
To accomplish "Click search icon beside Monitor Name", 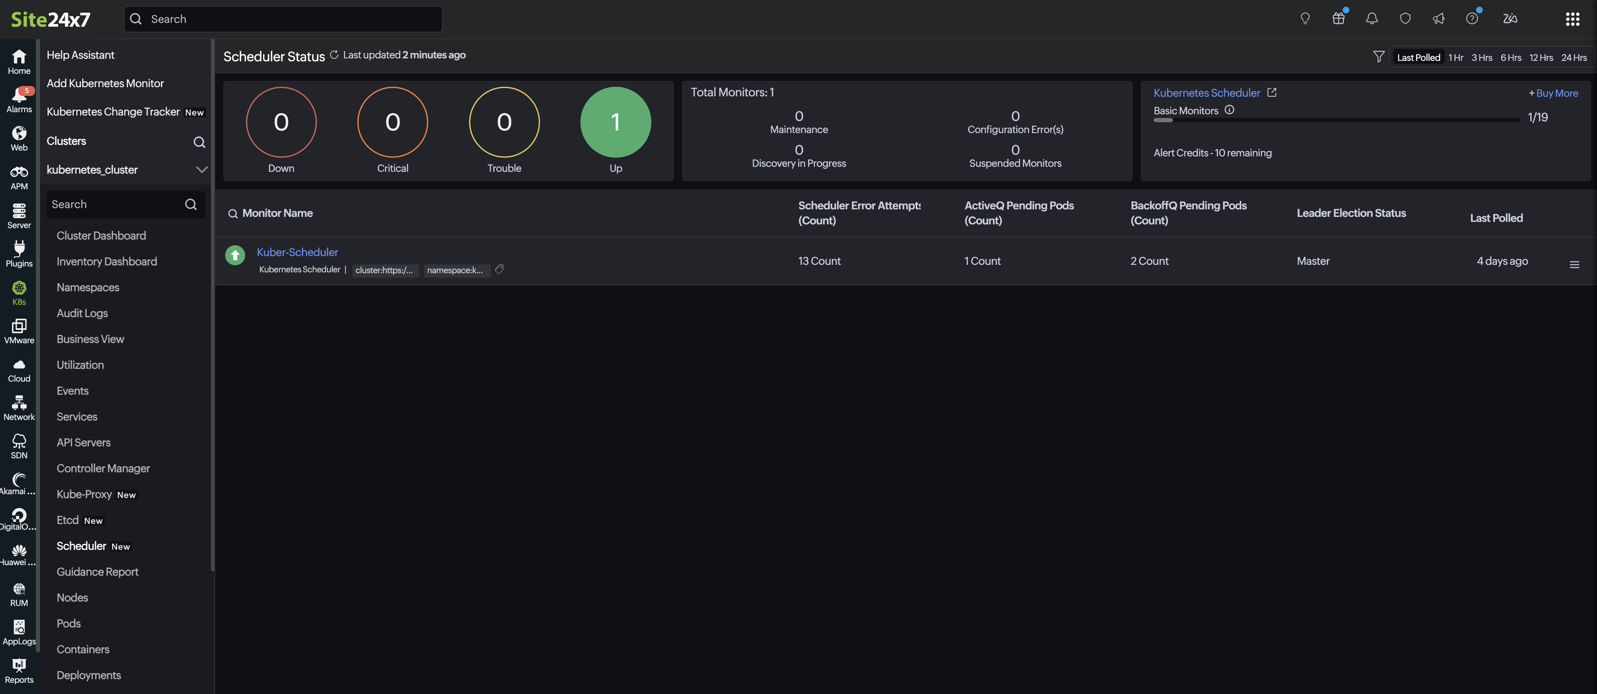I will [x=233, y=214].
